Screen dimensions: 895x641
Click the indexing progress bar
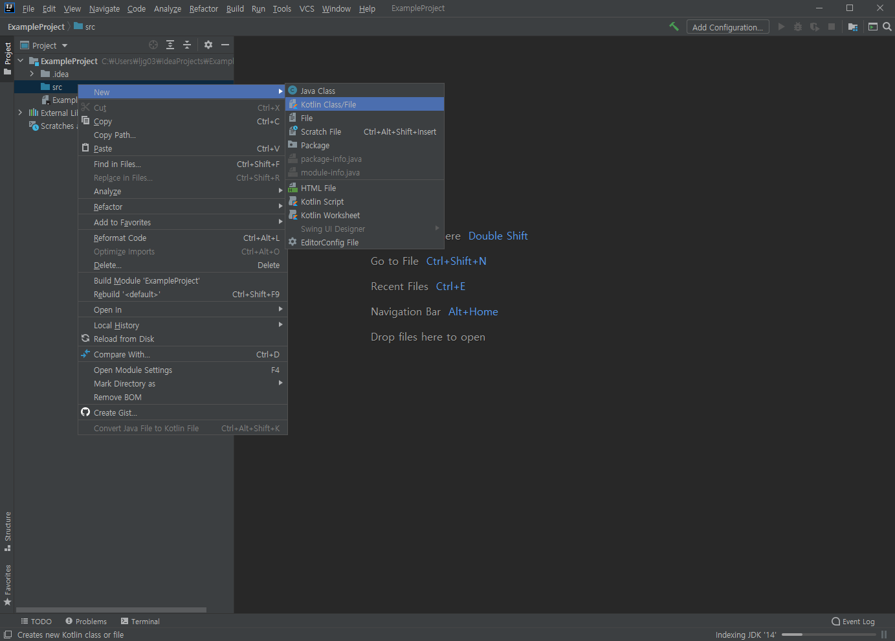tap(829, 635)
